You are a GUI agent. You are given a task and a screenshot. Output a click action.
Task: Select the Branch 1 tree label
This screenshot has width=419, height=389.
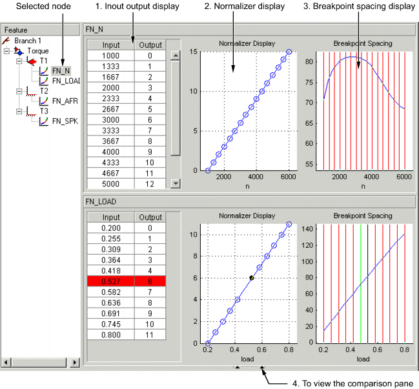pos(28,41)
